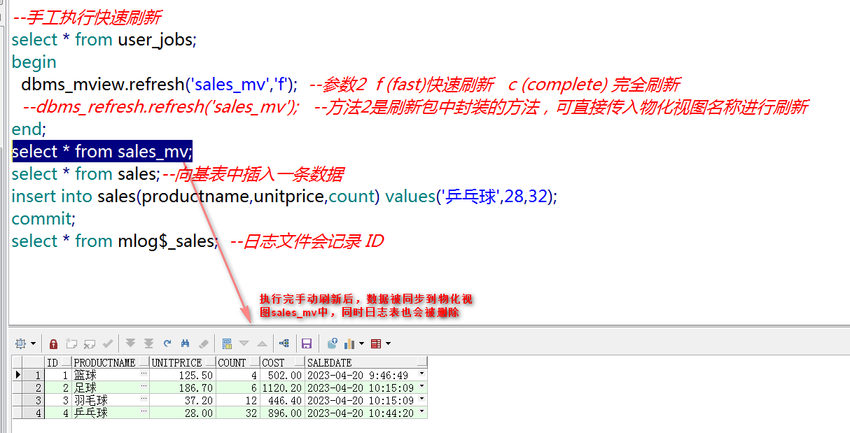Click the select cell grid mode icon

(x=20, y=343)
